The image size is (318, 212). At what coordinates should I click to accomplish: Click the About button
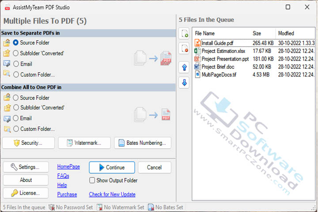coord(26,180)
